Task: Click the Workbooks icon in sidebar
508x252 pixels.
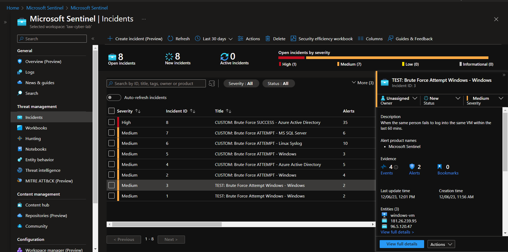Action: (20, 128)
